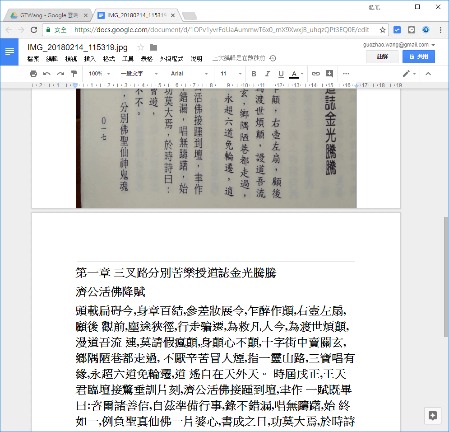Toggle bold formatting
The image size is (449, 432).
click(x=253, y=74)
